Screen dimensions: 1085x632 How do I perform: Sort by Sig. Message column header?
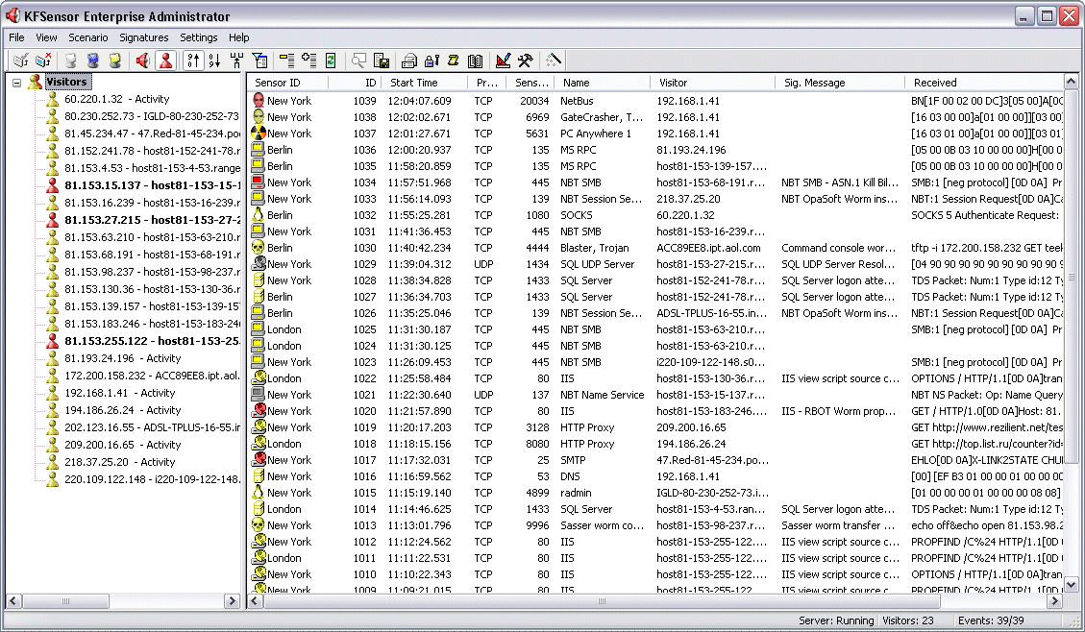(840, 83)
